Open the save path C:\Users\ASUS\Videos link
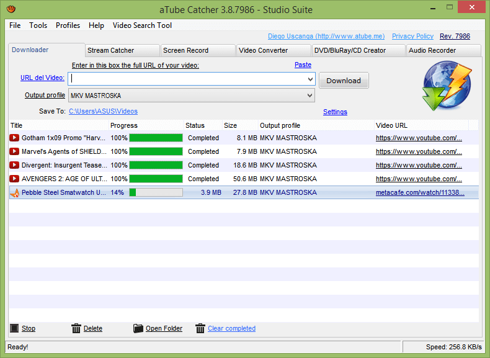 103,111
